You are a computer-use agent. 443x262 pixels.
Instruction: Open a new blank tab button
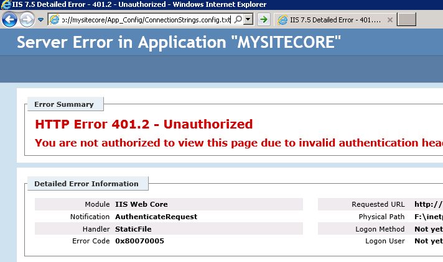tap(406, 19)
